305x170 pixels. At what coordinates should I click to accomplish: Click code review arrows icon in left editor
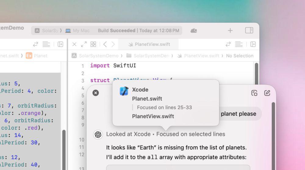pos(35,44)
